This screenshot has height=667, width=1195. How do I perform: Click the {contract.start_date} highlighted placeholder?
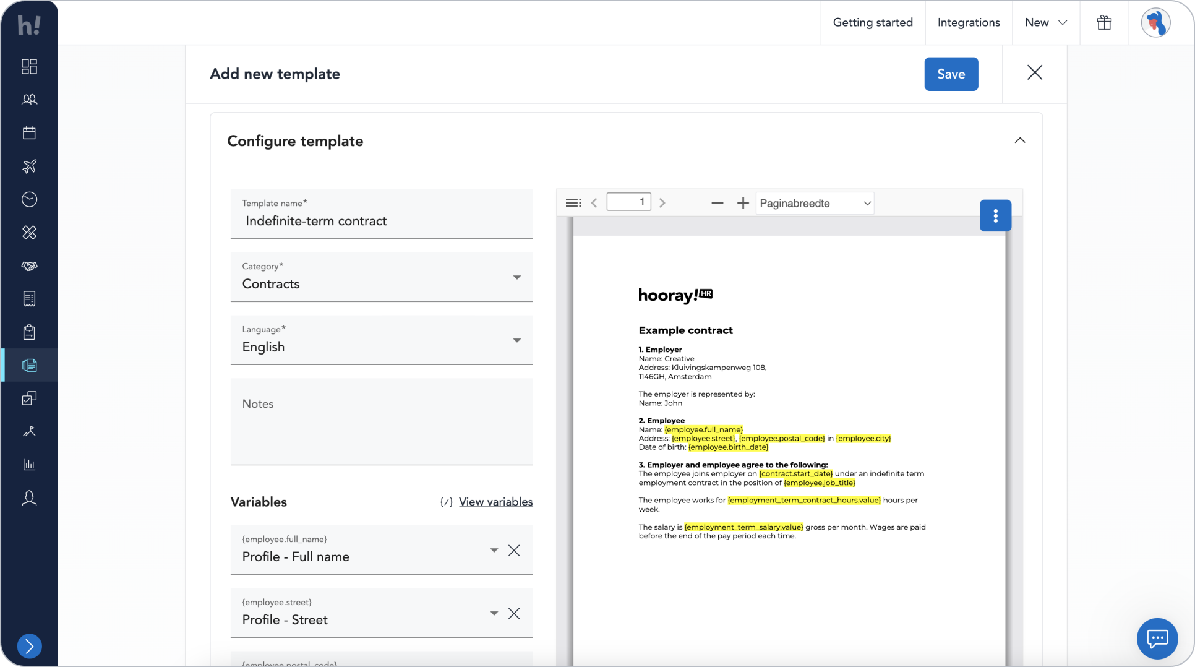point(795,474)
